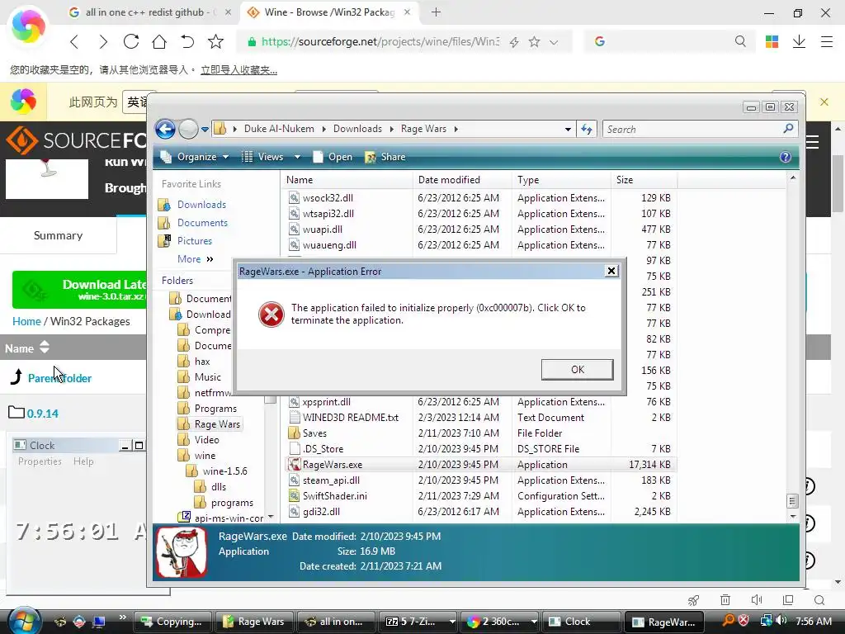Select xpsprint.dll in the file list
Viewport: 845px width, 634px height.
pos(327,402)
